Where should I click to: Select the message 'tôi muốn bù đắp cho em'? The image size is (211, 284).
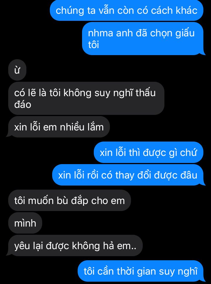pyautogui.click(x=69, y=200)
